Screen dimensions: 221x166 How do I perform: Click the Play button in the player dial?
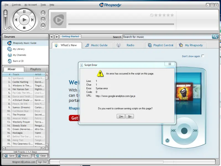[x=24, y=20]
